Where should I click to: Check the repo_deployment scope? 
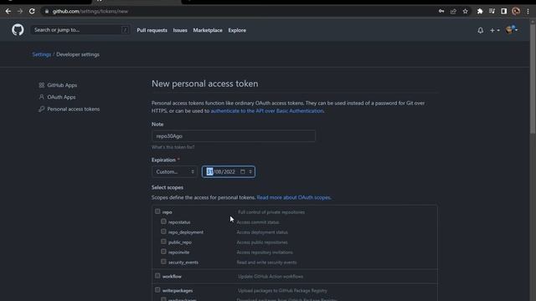coord(163,232)
